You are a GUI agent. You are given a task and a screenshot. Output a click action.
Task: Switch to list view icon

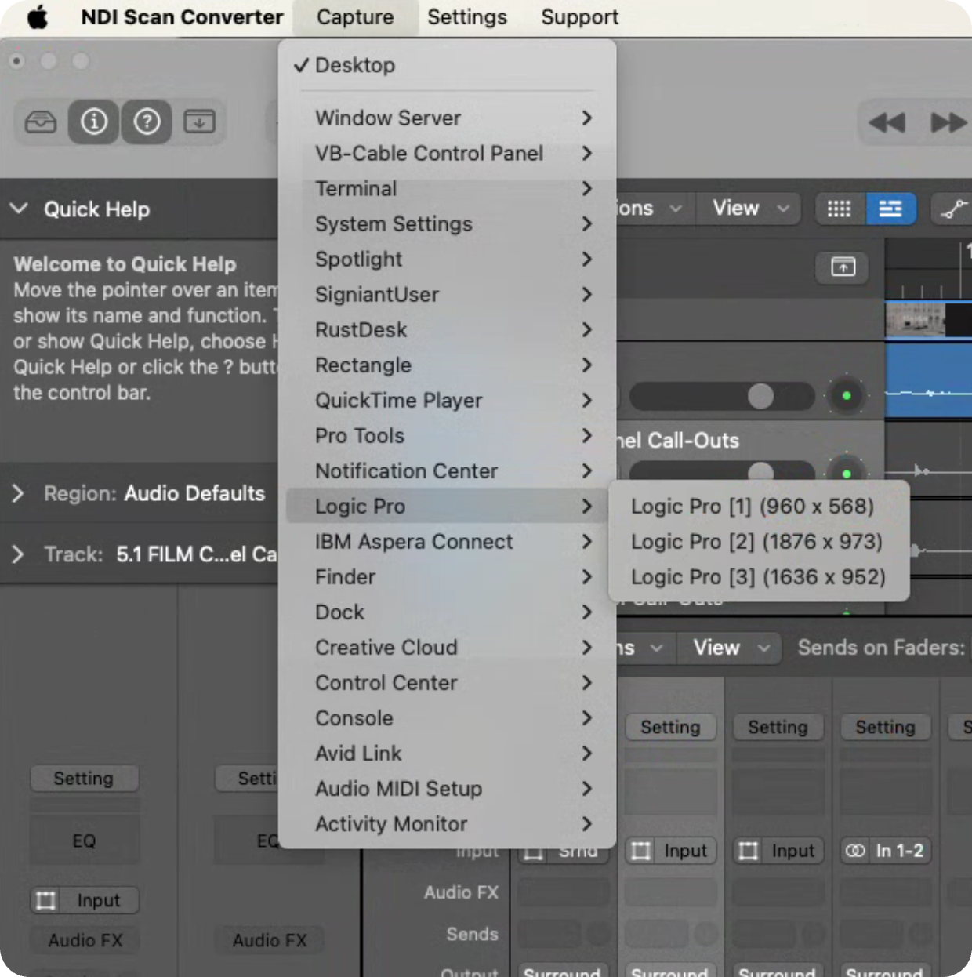890,209
